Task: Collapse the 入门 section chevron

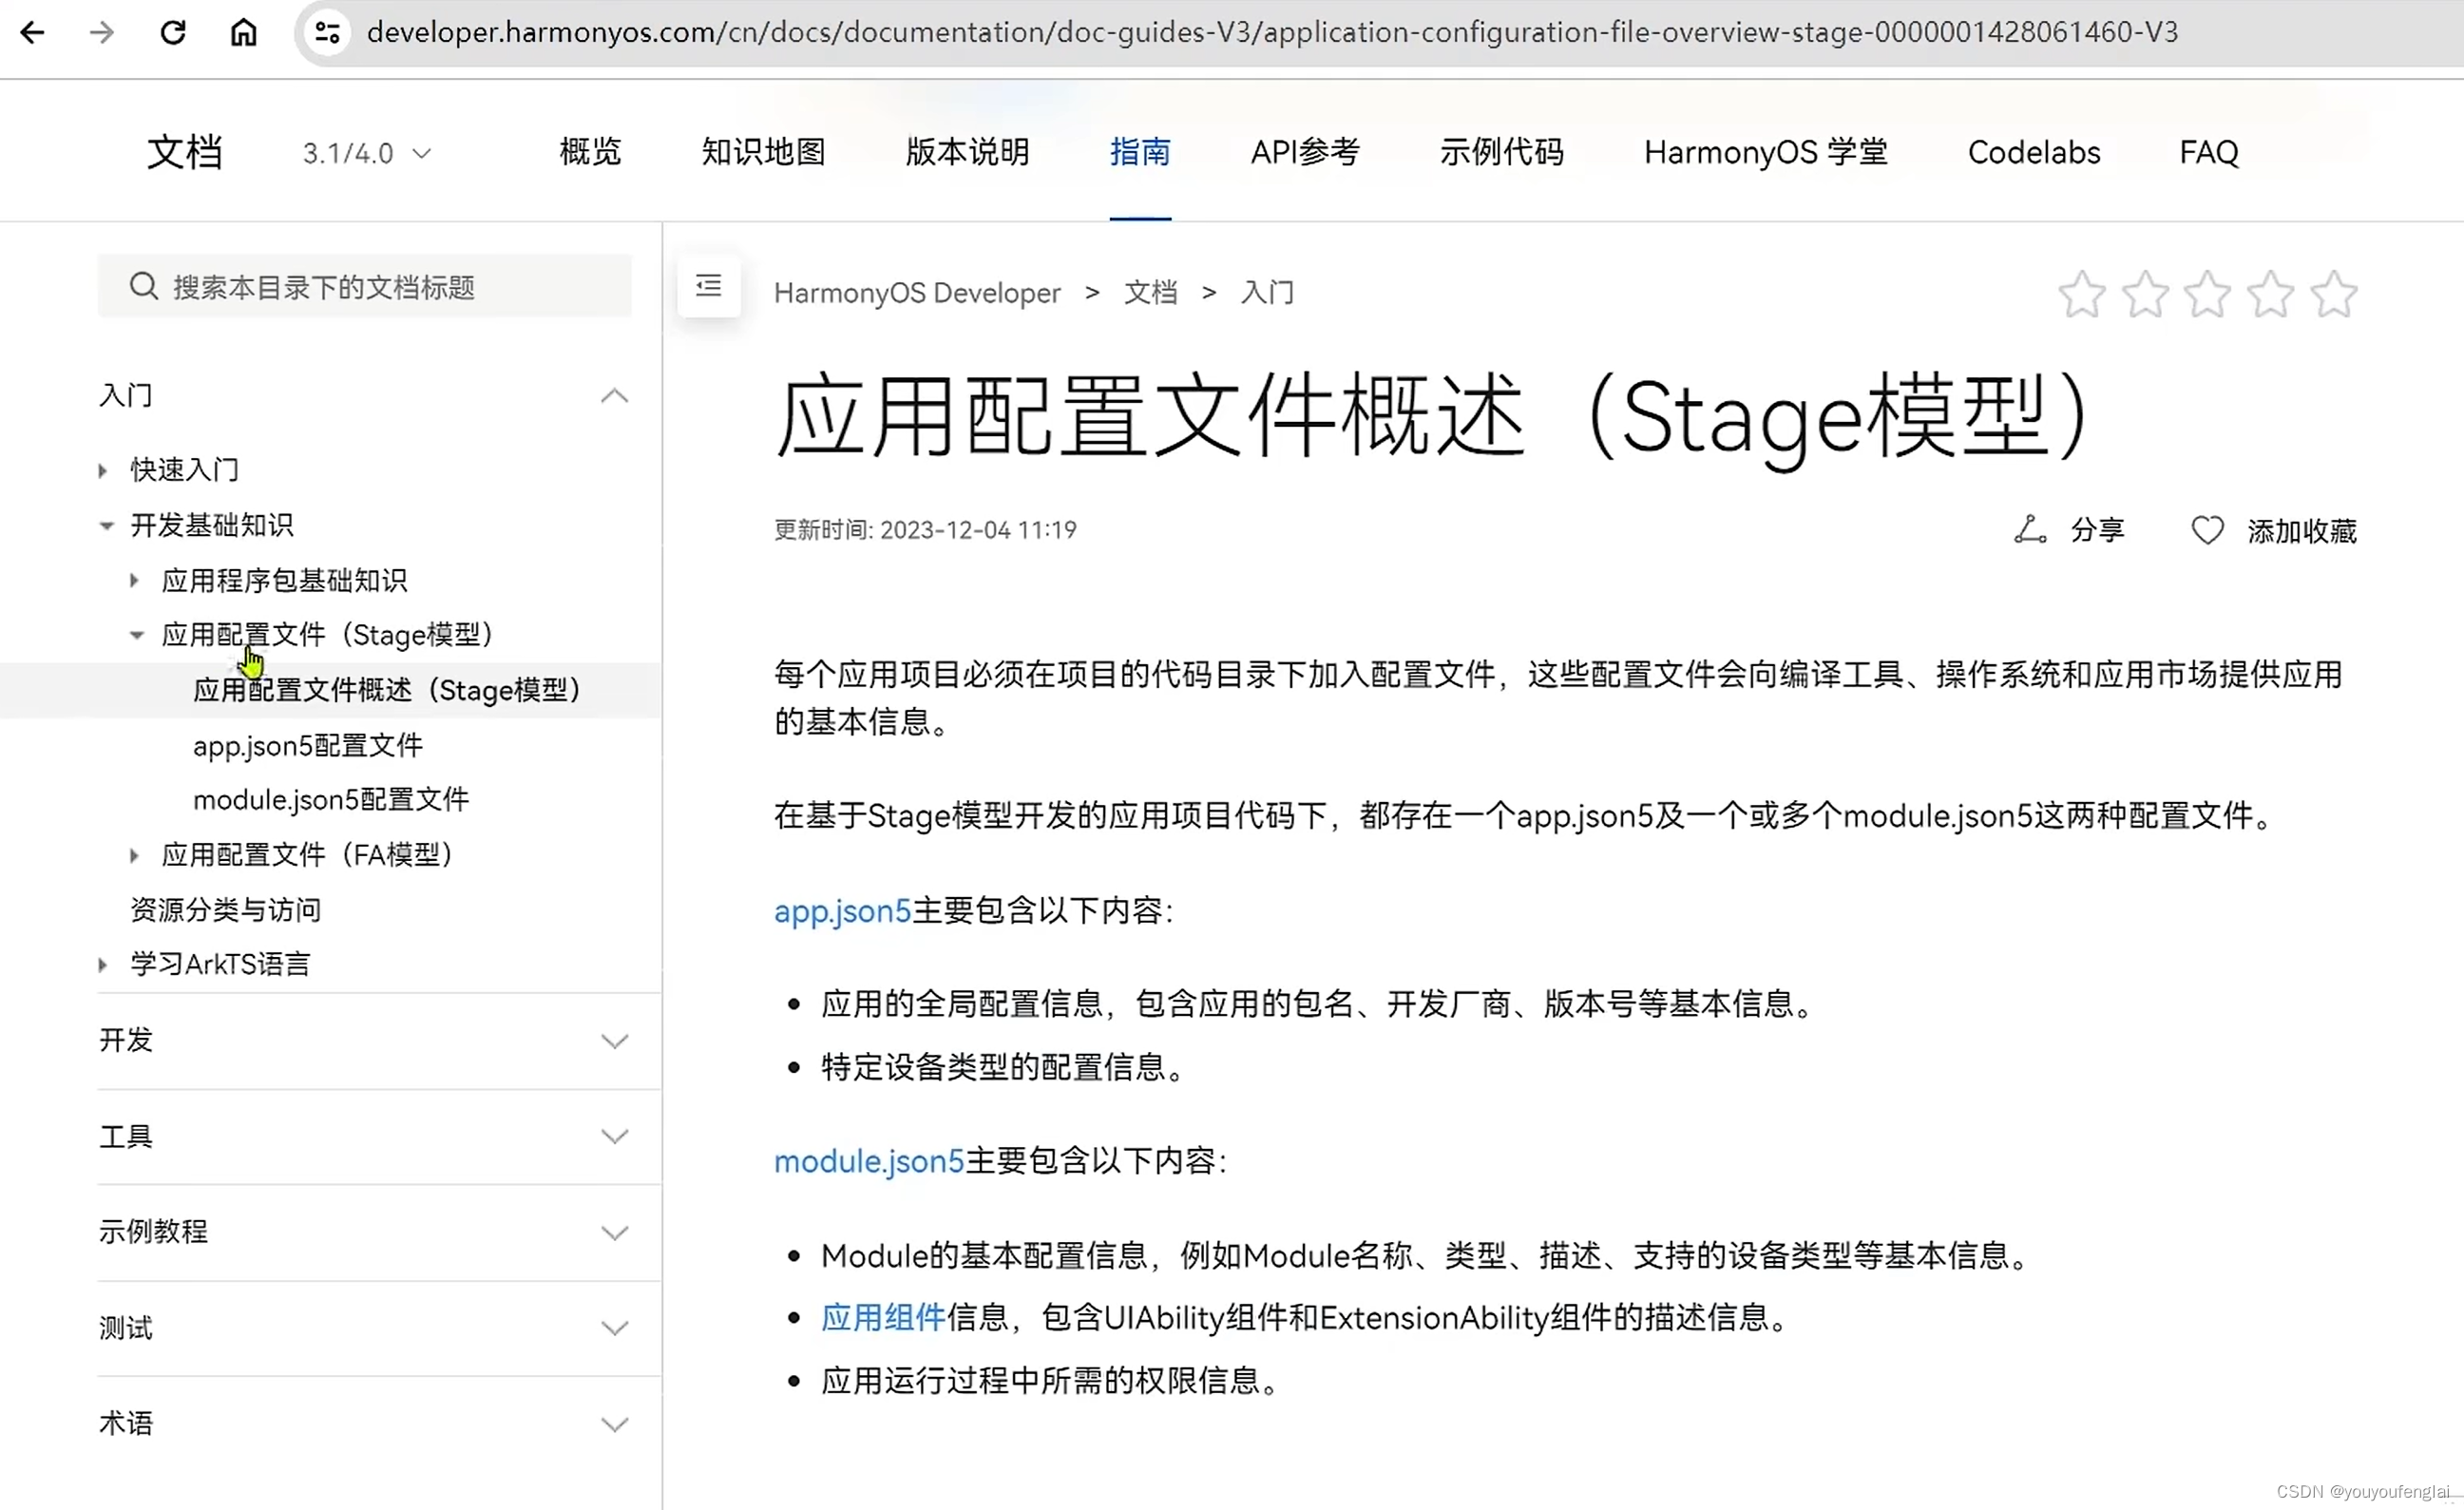Action: click(614, 396)
